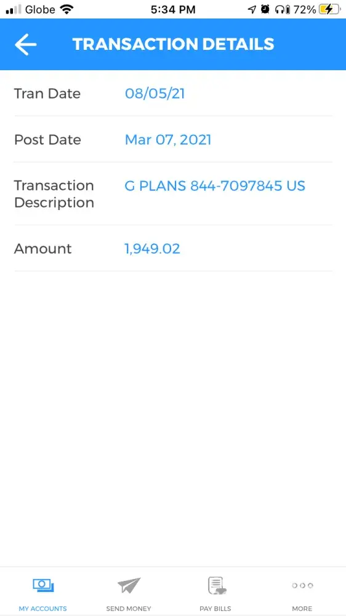Tap the amount value 1,949.02
Screen dimensions: 346x616
click(x=153, y=249)
